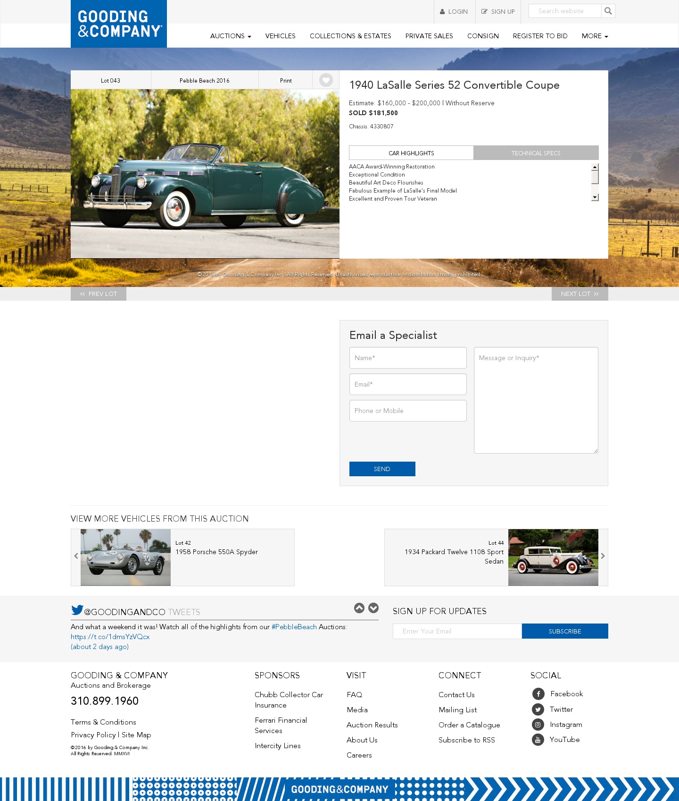
Task: Click the Facebook social icon
Action: 538,694
